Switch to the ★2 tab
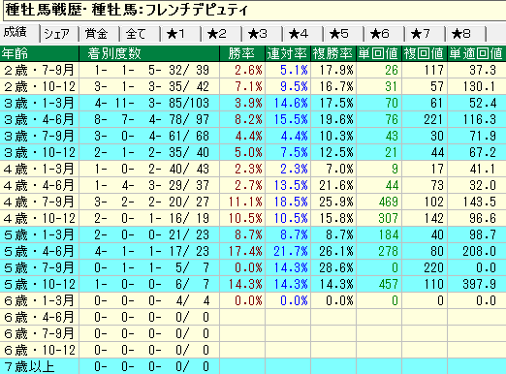Screen dimensions: 506x374 tap(222, 34)
